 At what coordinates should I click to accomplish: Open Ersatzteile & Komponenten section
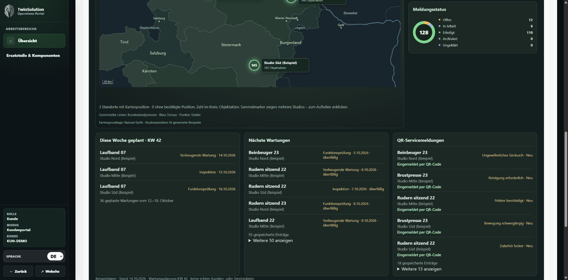coord(33,56)
